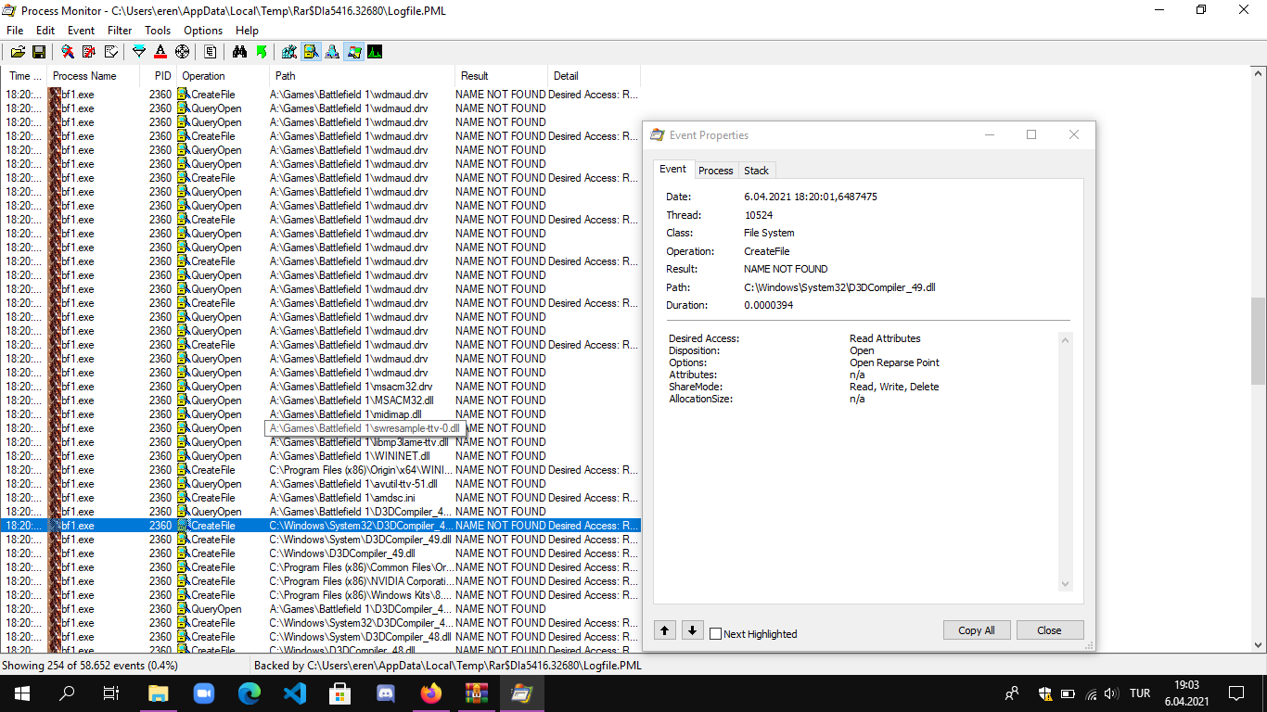Click the details pane scroll-up arrow

click(x=1065, y=340)
